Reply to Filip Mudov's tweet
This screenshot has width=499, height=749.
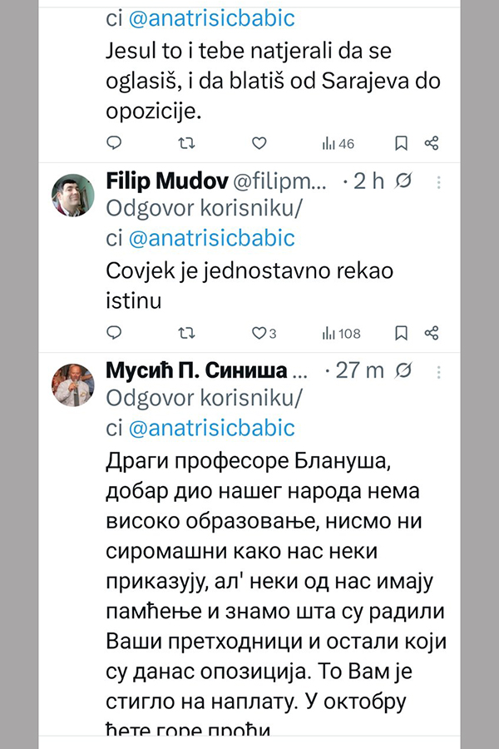pos(116,333)
